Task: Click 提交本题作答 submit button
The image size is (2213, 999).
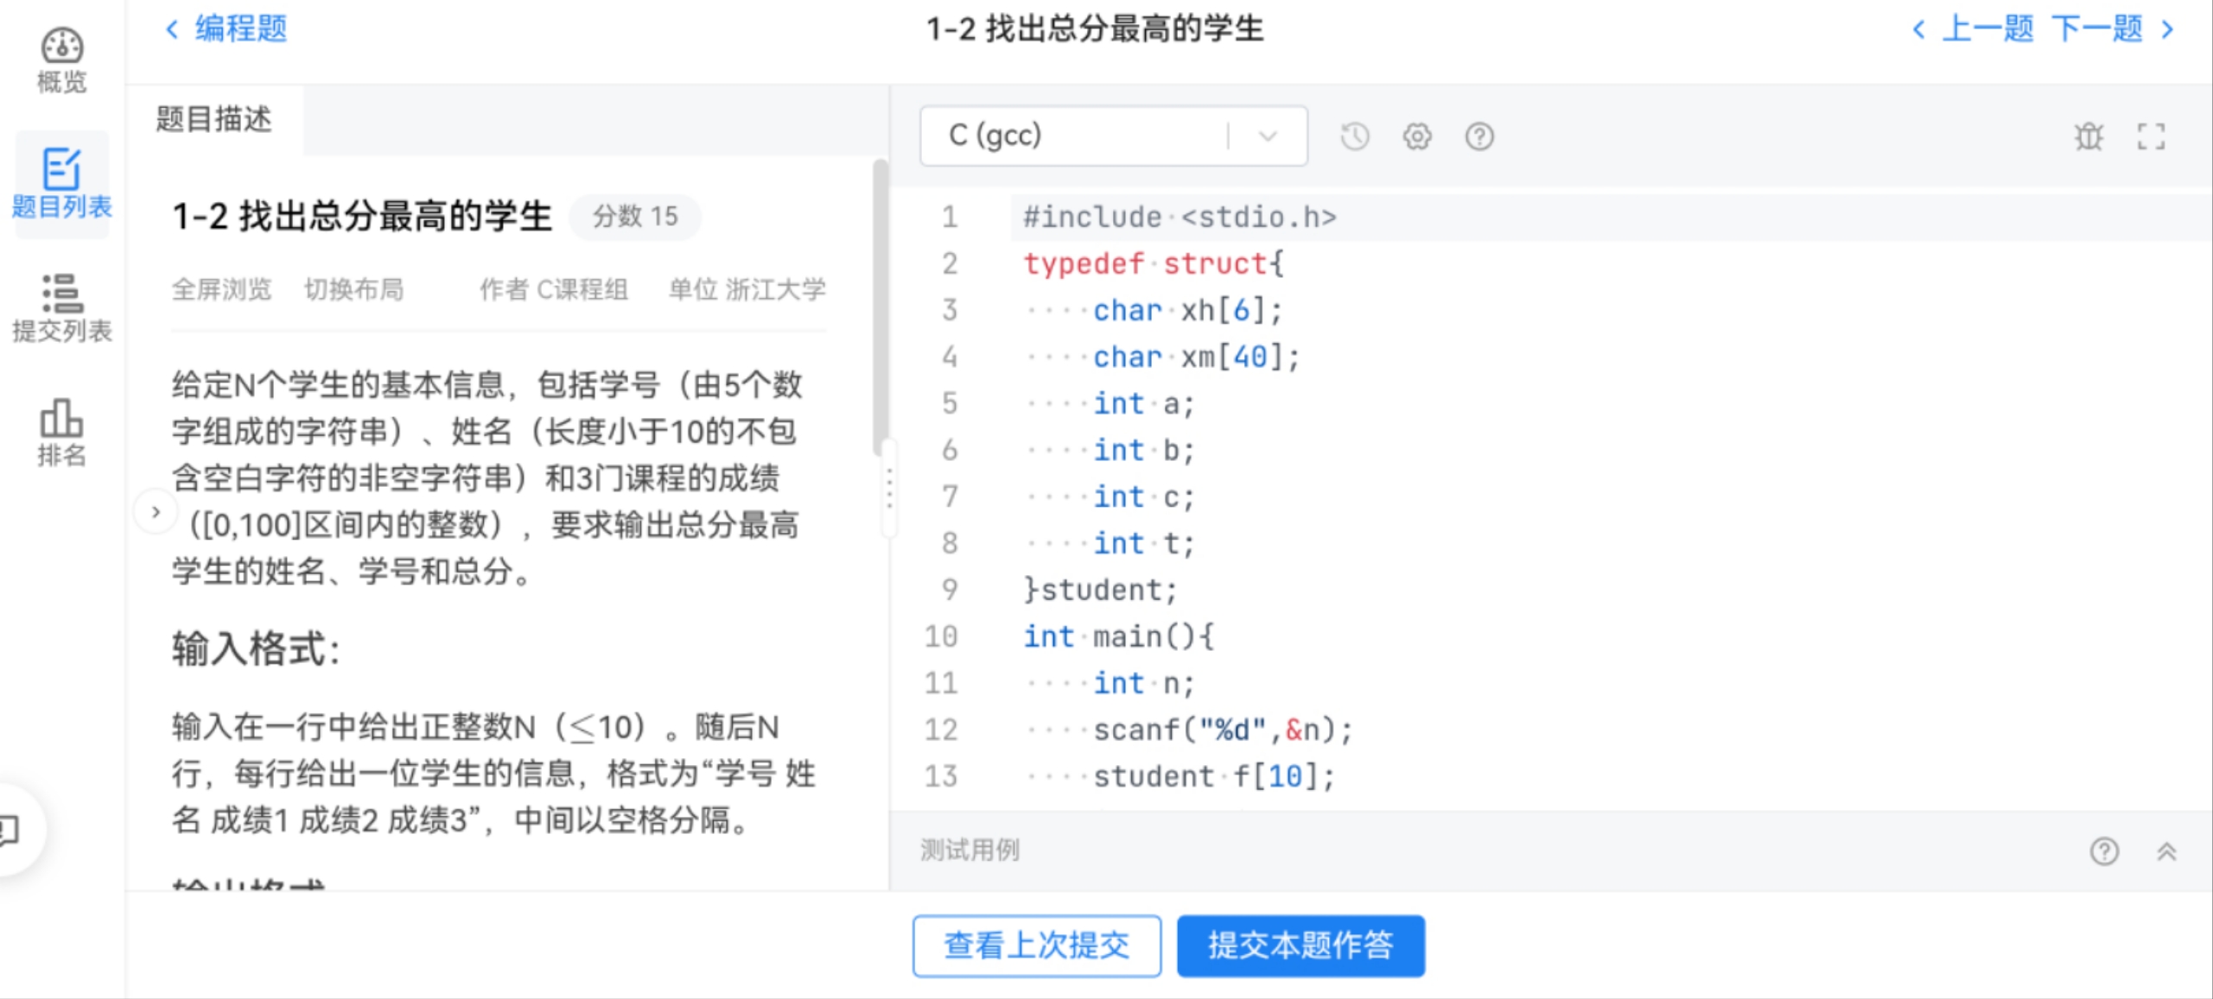Action: pyautogui.click(x=1300, y=945)
